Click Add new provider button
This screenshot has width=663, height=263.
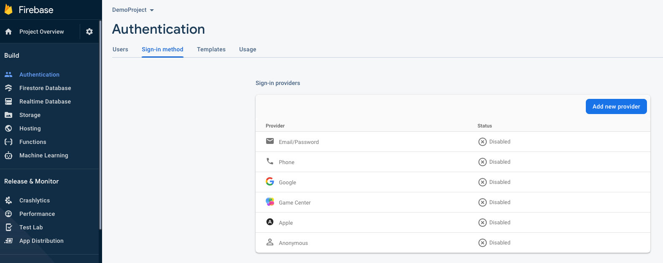click(x=616, y=106)
